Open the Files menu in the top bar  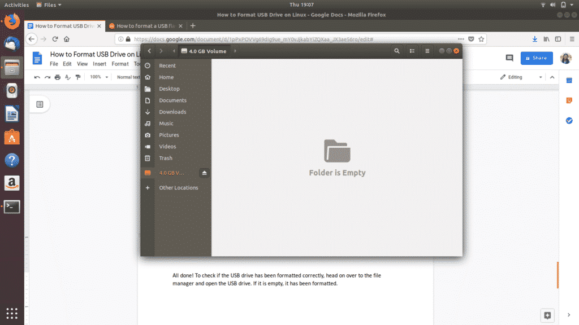pyautogui.click(x=49, y=5)
